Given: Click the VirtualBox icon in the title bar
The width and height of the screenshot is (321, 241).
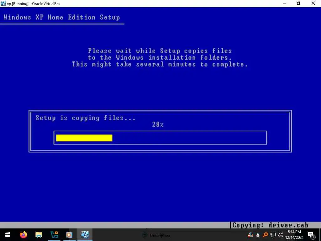Looking at the screenshot, I should tap(3, 3).
